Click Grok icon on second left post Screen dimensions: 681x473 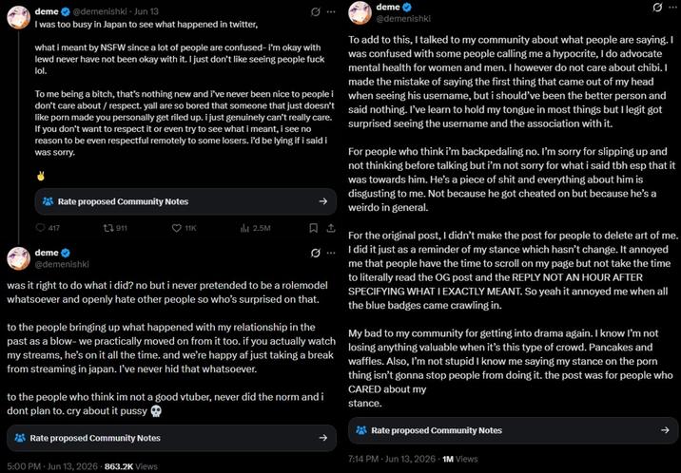(x=316, y=253)
